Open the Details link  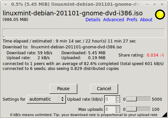pyautogui.click(x=93, y=20)
